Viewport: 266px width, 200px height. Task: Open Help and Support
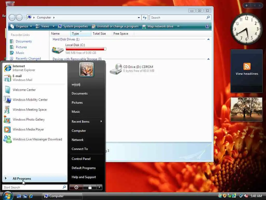[84, 177]
